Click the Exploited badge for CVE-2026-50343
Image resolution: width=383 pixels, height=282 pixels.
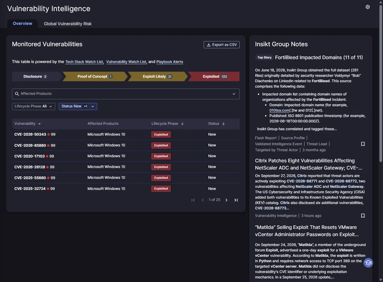pos(161,135)
